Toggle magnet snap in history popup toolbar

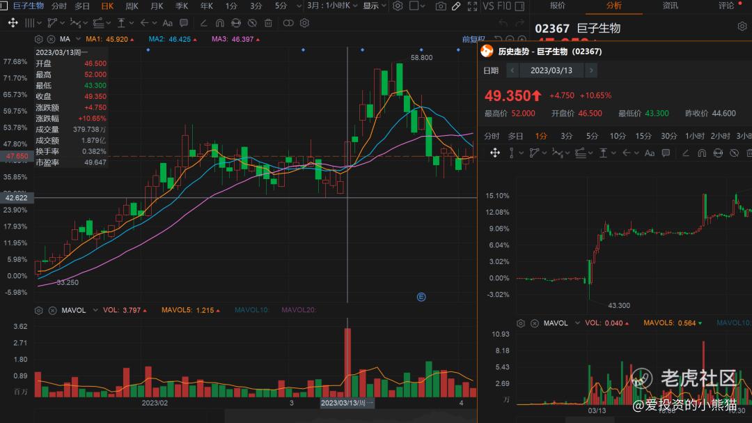pos(702,153)
